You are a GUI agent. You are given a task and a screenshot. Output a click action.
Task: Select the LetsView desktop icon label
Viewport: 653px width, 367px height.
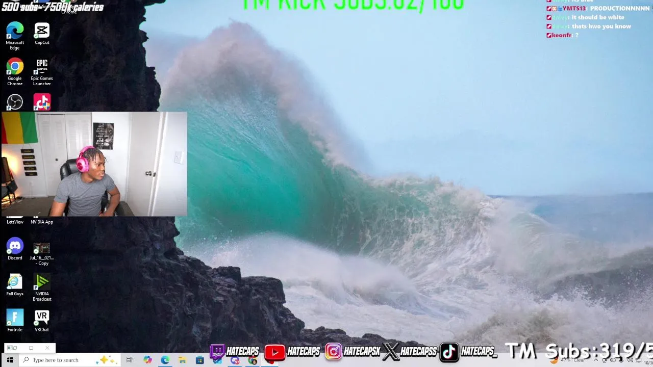click(x=15, y=222)
